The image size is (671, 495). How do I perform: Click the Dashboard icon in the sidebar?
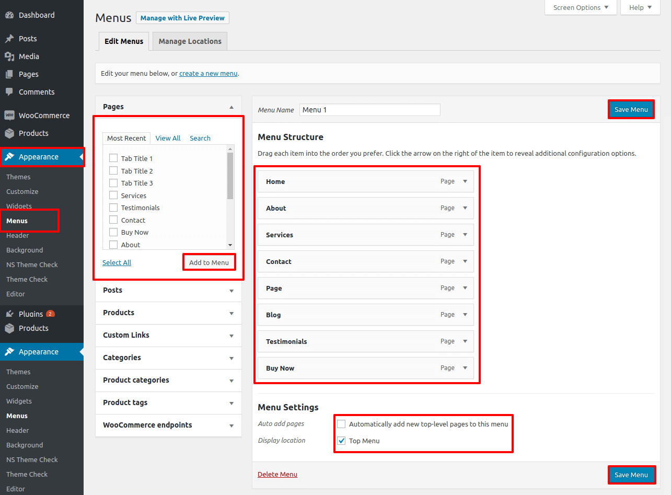click(10, 15)
